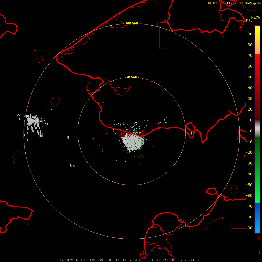Click the -70 legend value
The height and width of the screenshot is (262, 262).
click(x=249, y=206)
